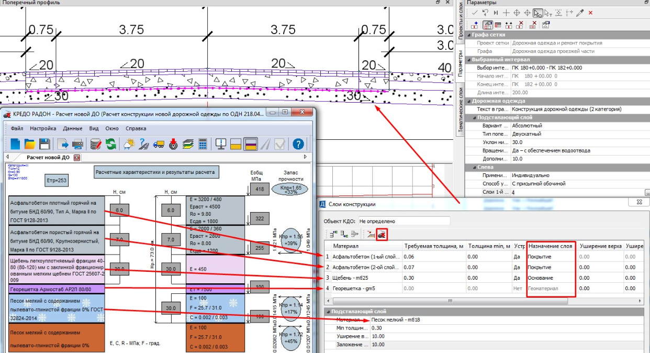Viewport: 650px width, 353px height.
Task: Open the Настройка menu
Action: coord(43,128)
